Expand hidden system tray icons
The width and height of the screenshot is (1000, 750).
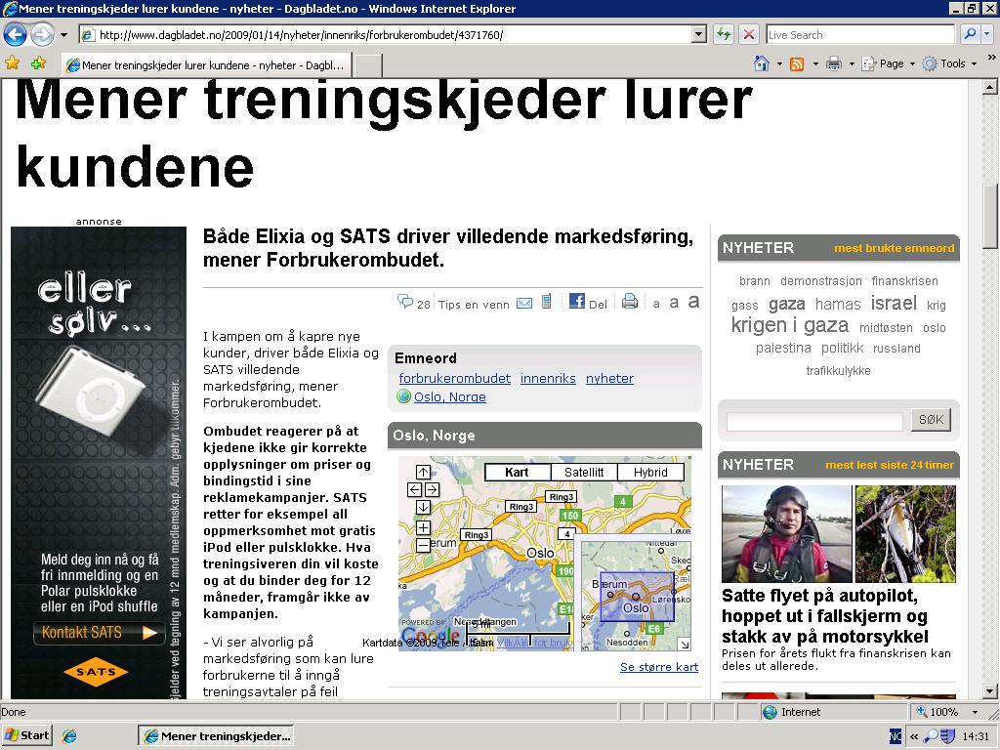click(914, 736)
